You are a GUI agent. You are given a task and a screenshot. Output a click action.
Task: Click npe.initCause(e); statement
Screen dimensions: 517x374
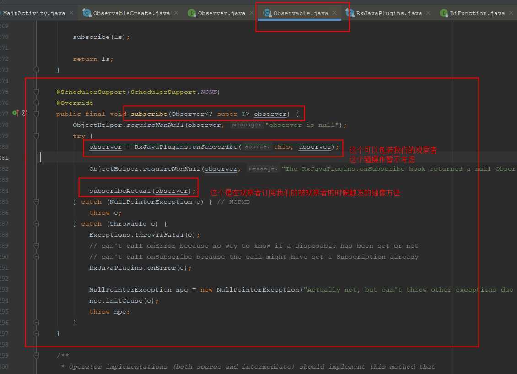[x=124, y=301]
